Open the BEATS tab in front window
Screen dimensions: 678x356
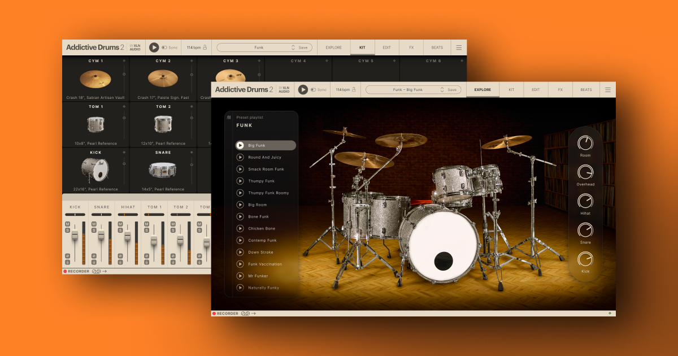(x=586, y=89)
